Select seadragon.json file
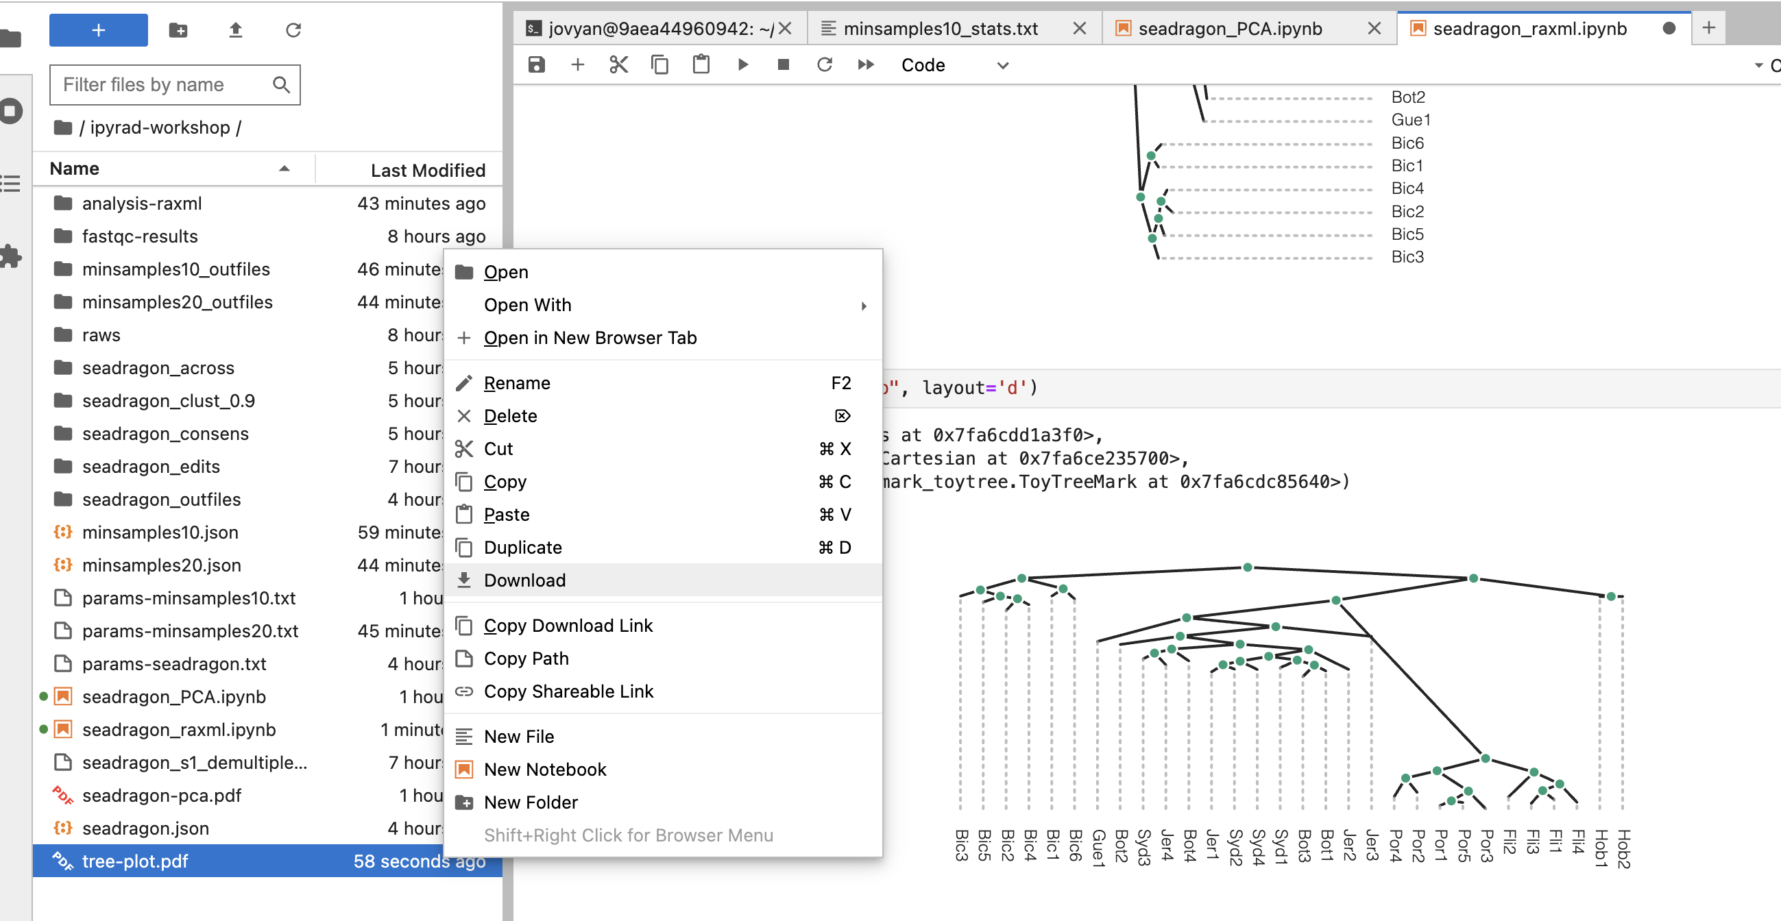 239,828
